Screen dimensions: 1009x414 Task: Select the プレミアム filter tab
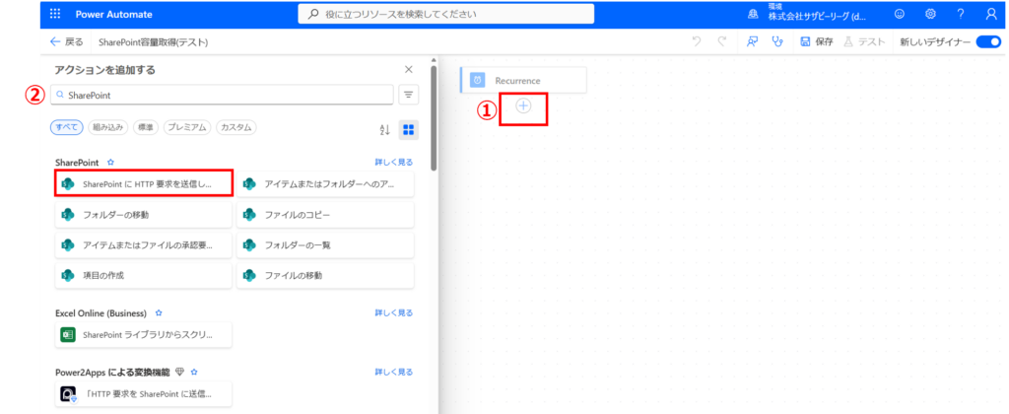pyautogui.click(x=186, y=127)
